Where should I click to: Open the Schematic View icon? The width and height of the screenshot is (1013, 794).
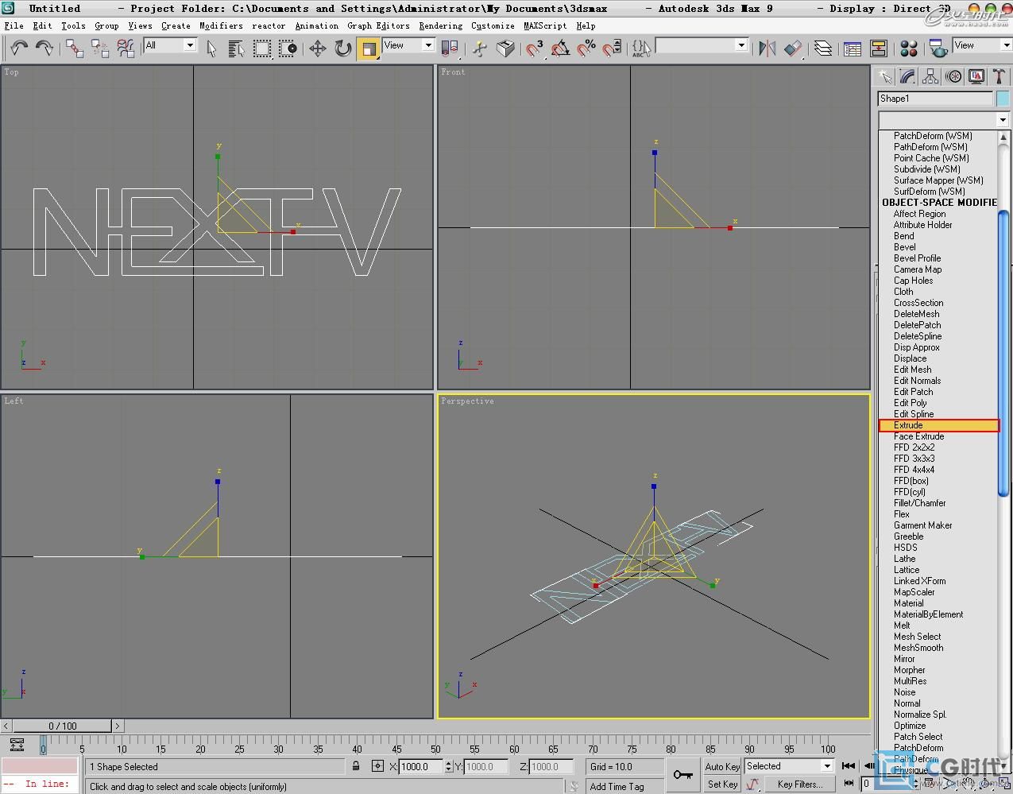(x=879, y=48)
